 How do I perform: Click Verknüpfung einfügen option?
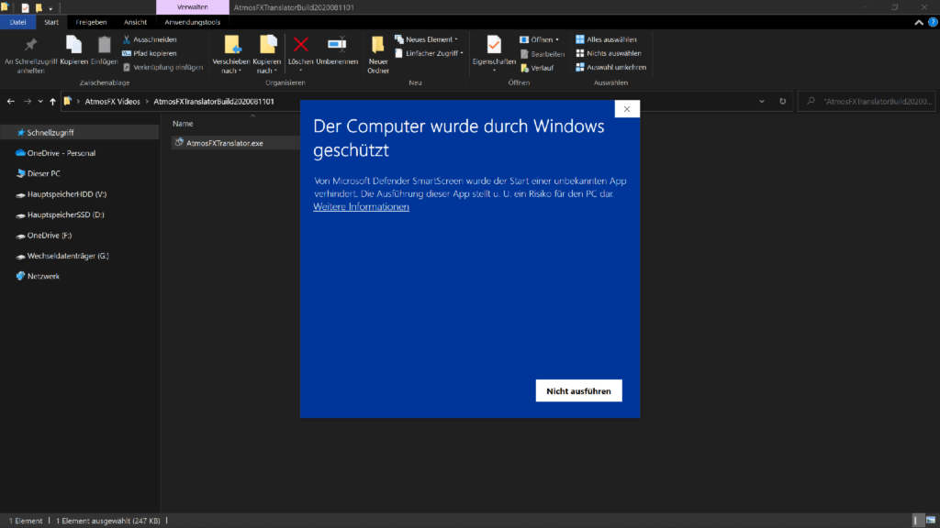(163, 67)
